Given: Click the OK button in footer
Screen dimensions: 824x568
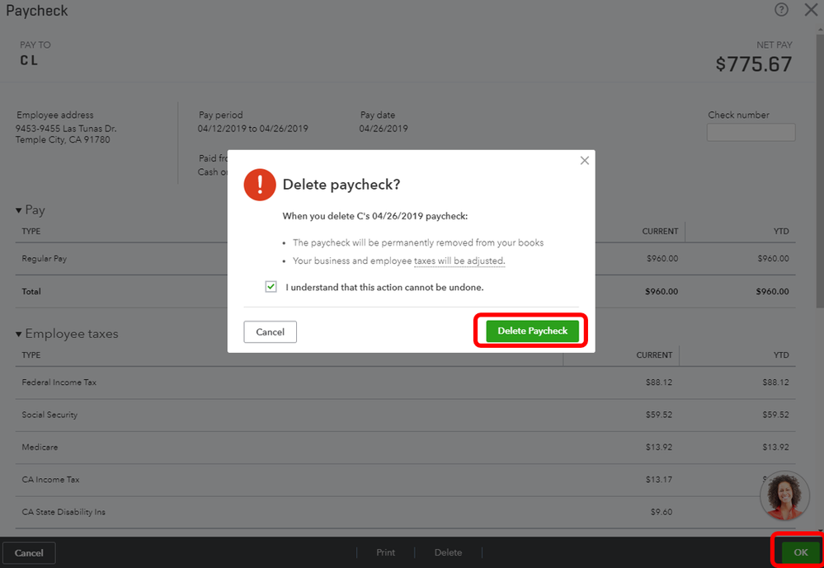Looking at the screenshot, I should (800, 552).
